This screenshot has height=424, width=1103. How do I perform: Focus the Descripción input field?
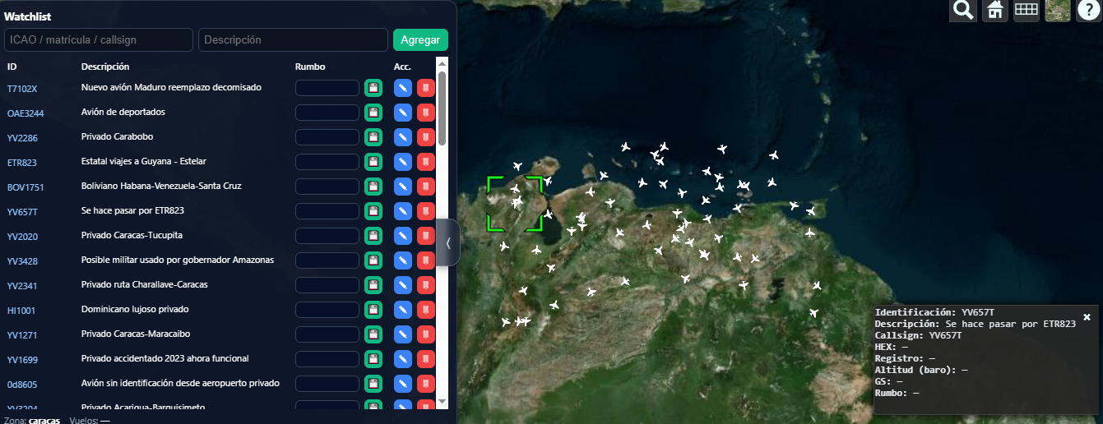point(293,40)
